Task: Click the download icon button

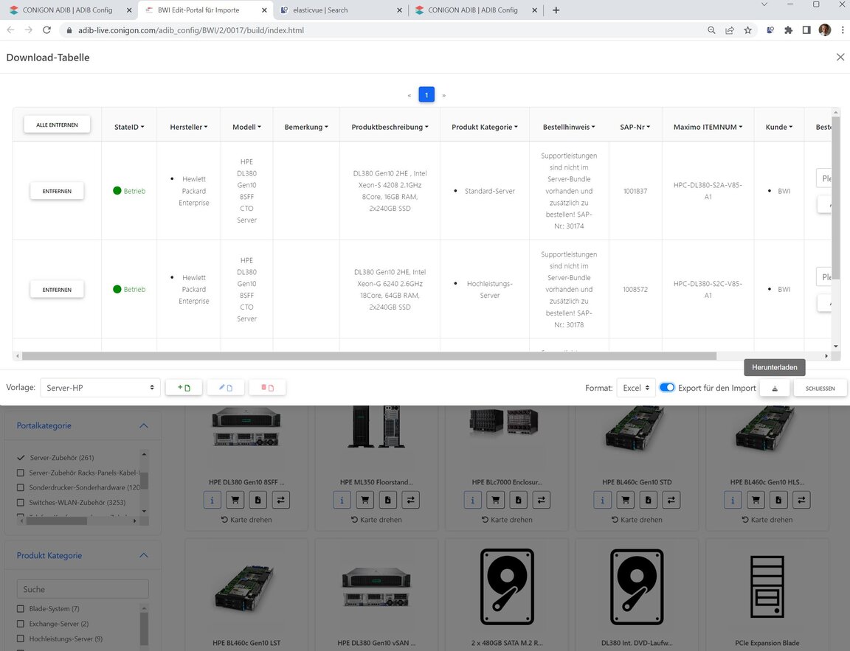Action: point(775,388)
